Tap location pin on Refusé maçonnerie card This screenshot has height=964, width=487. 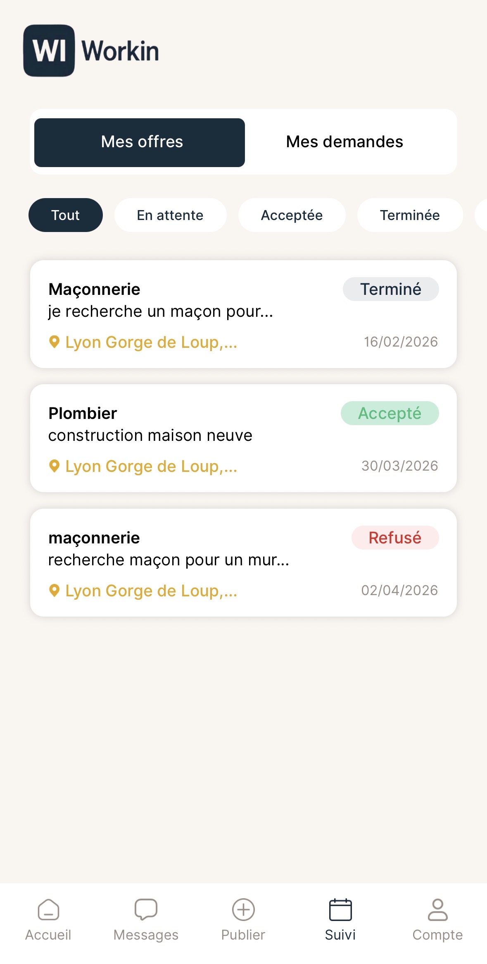(54, 591)
